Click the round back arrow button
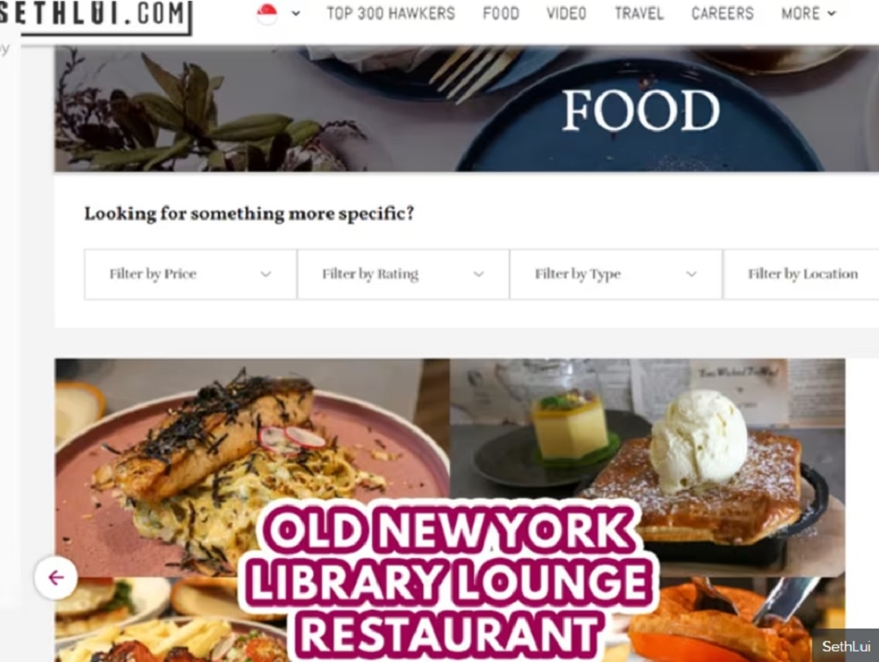 coord(55,578)
